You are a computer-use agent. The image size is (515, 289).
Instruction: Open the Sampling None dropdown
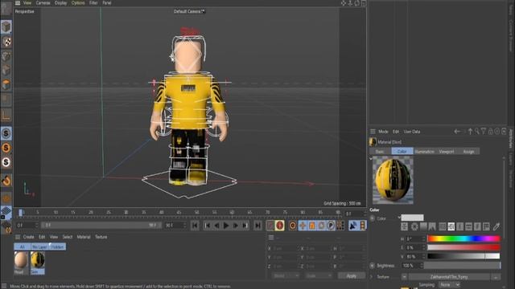click(x=449, y=285)
